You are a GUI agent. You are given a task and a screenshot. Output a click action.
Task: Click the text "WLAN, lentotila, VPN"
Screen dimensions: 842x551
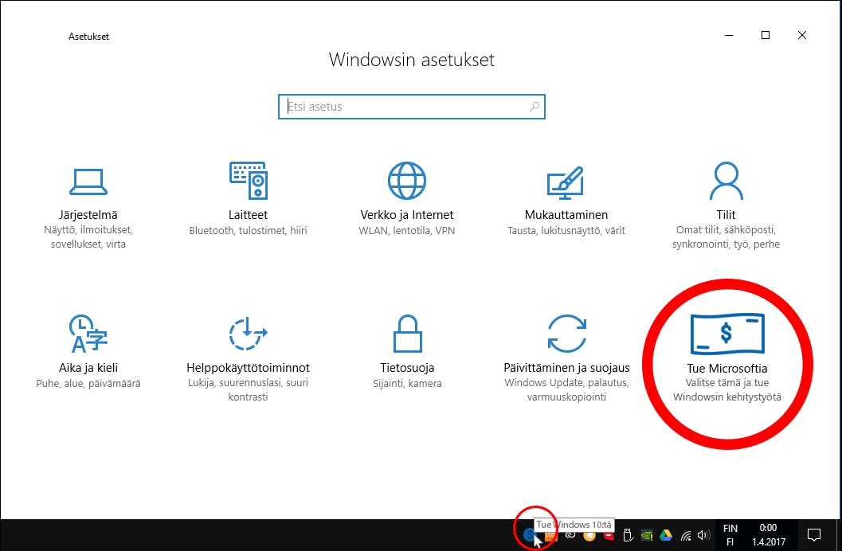pos(407,230)
